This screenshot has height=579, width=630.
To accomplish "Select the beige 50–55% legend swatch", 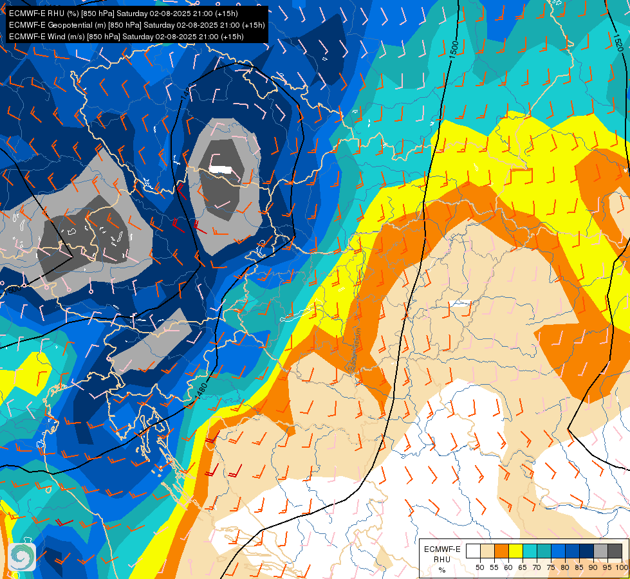I will [487, 551].
